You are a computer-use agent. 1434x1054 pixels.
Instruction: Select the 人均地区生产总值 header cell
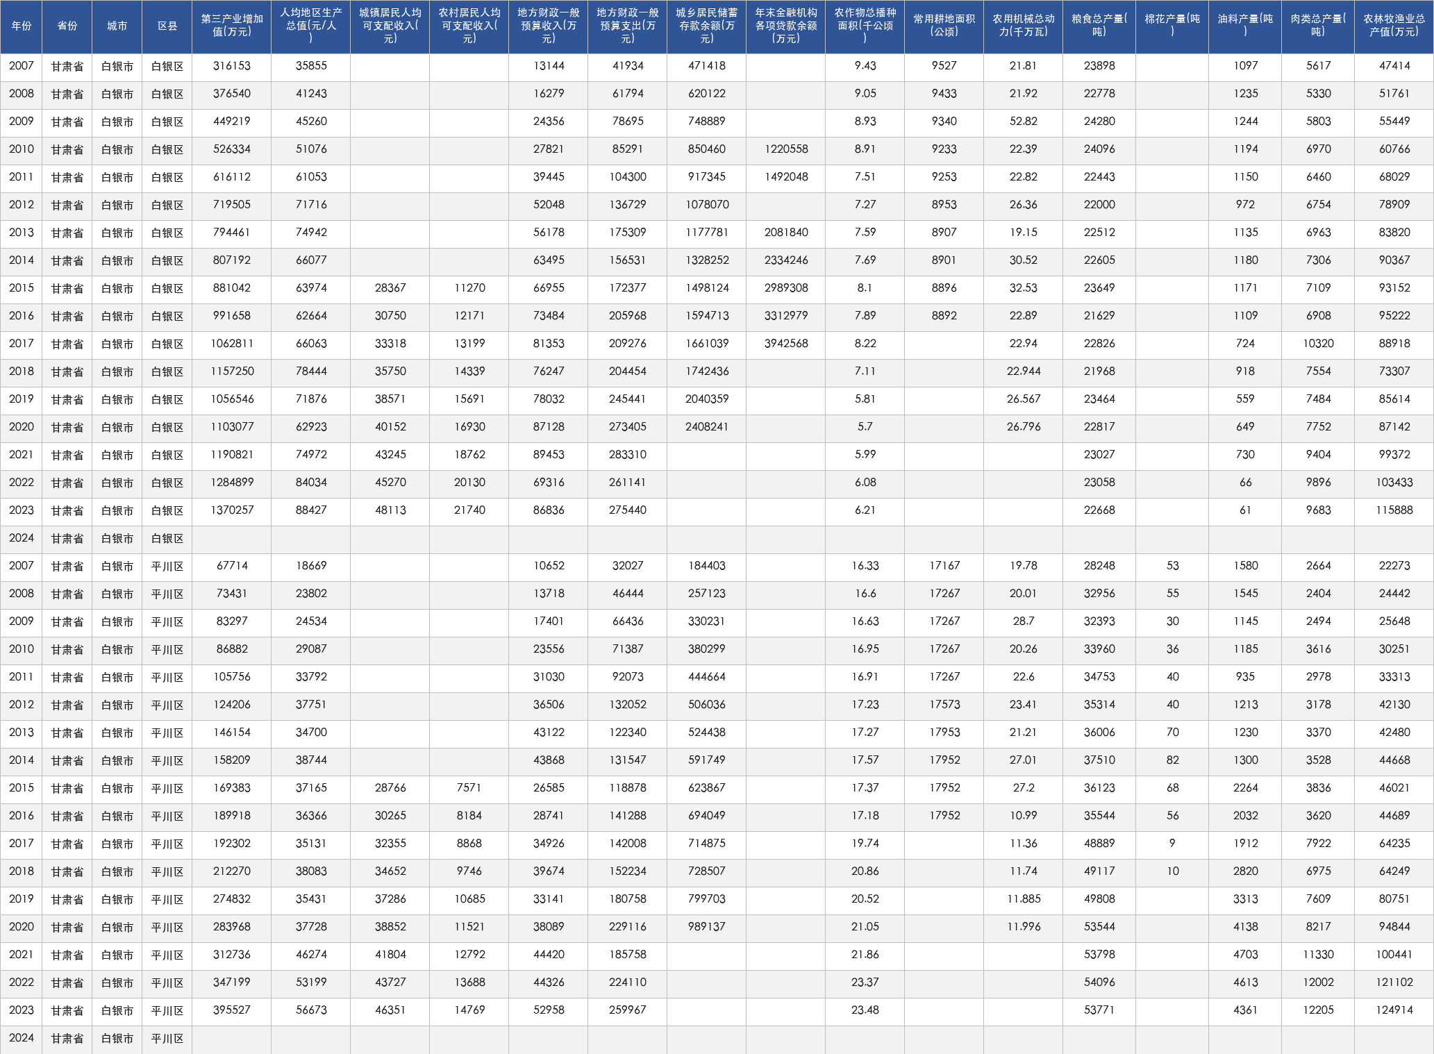coord(311,26)
